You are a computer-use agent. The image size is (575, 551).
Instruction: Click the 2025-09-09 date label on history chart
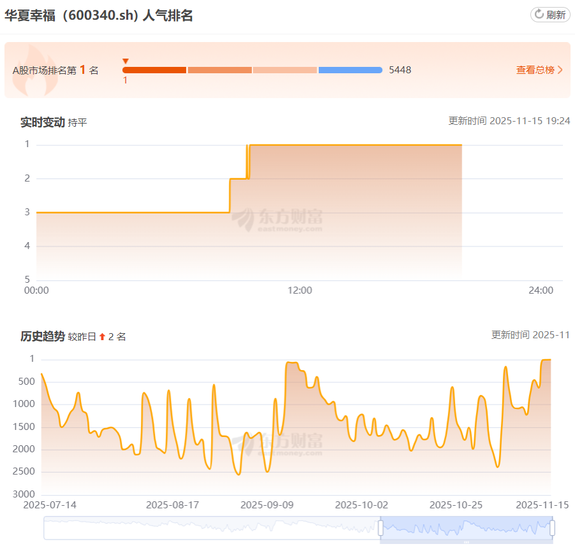267,505
